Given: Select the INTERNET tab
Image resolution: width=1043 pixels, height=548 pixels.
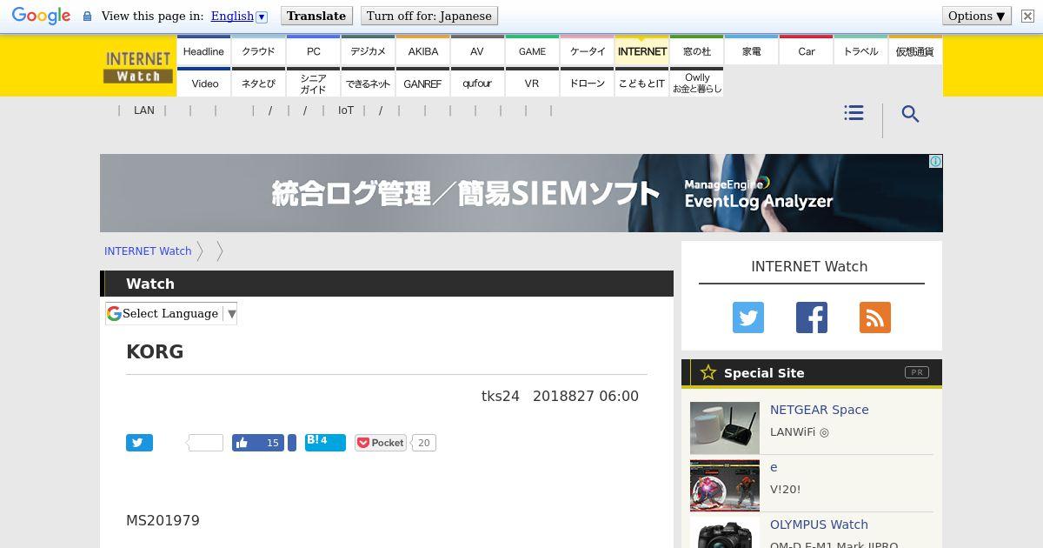Looking at the screenshot, I should [x=641, y=51].
